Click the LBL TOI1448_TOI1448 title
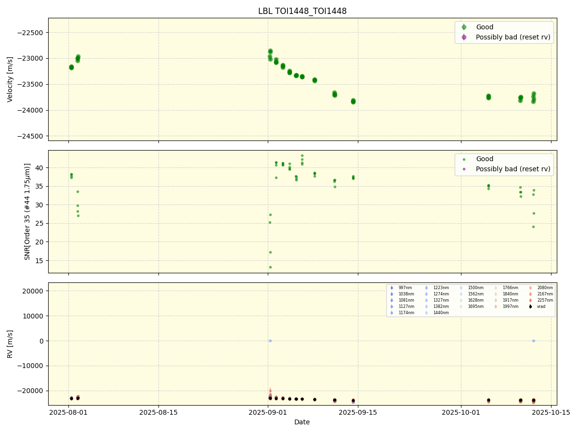 click(302, 10)
